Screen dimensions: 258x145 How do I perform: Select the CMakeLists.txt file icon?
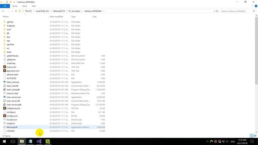coord(4,108)
